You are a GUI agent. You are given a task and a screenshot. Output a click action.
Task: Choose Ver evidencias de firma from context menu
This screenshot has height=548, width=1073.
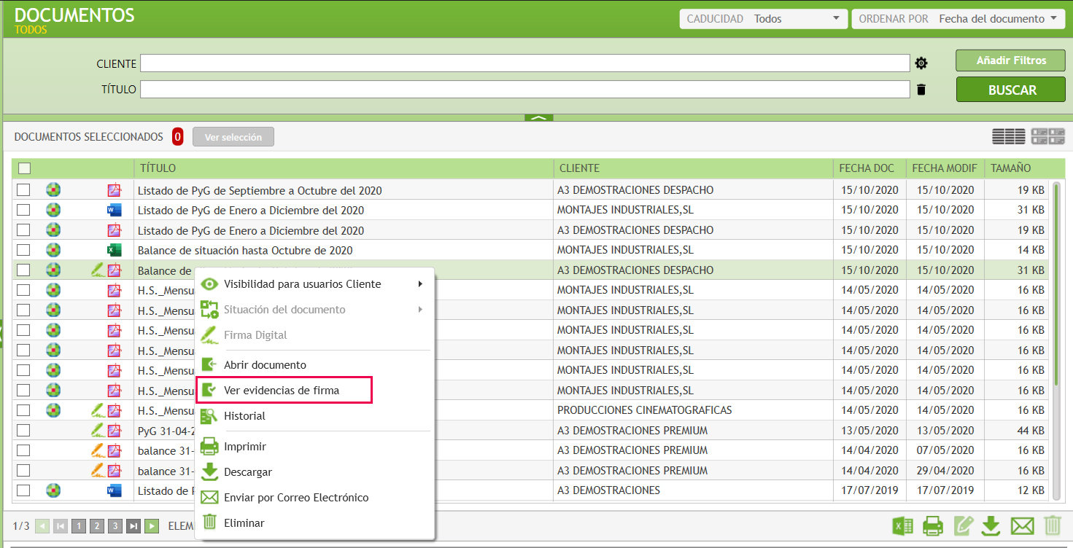pos(284,390)
